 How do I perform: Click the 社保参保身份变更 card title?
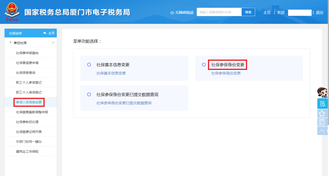pyautogui.click(x=228, y=65)
